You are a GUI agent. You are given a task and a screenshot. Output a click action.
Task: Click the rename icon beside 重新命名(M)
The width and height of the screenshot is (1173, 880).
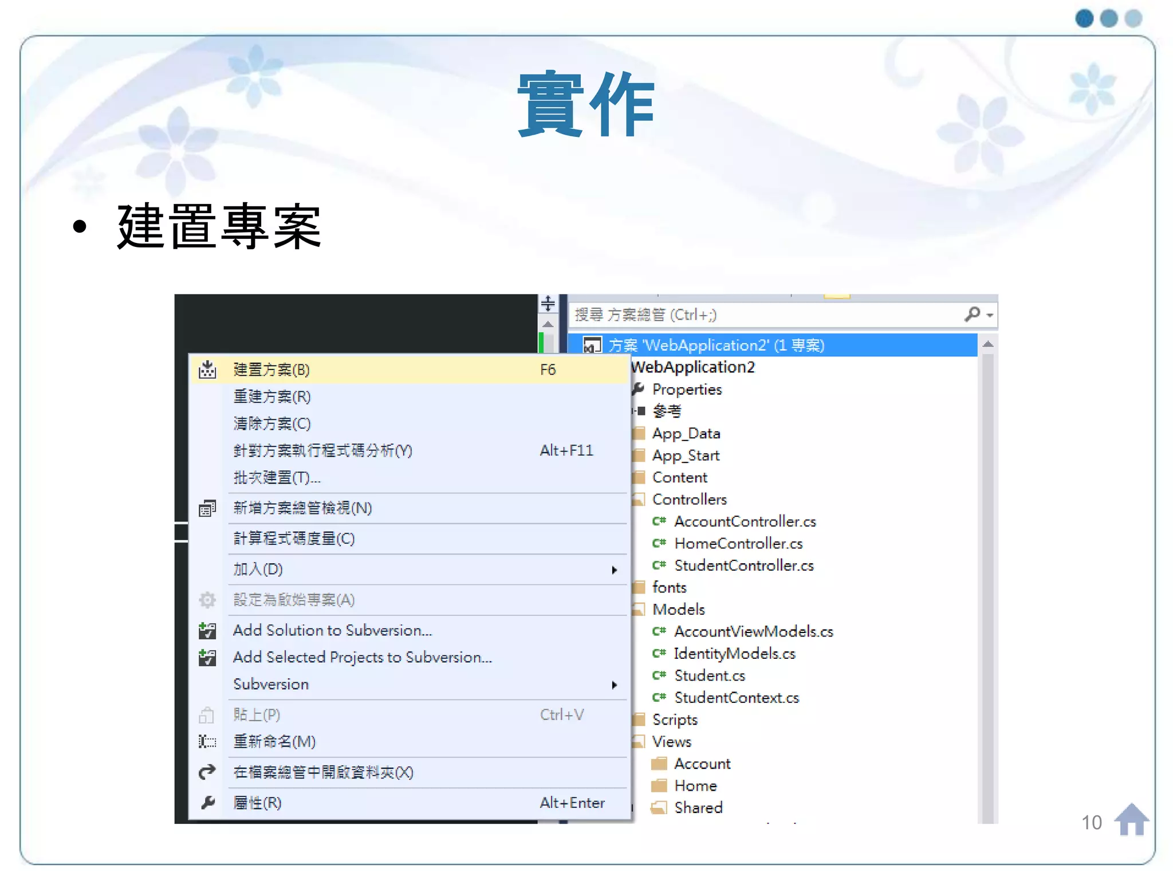click(x=207, y=742)
